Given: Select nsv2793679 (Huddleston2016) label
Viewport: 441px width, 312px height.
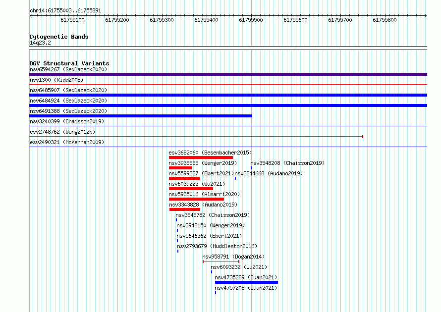Looking at the screenshot, I should [217, 246].
